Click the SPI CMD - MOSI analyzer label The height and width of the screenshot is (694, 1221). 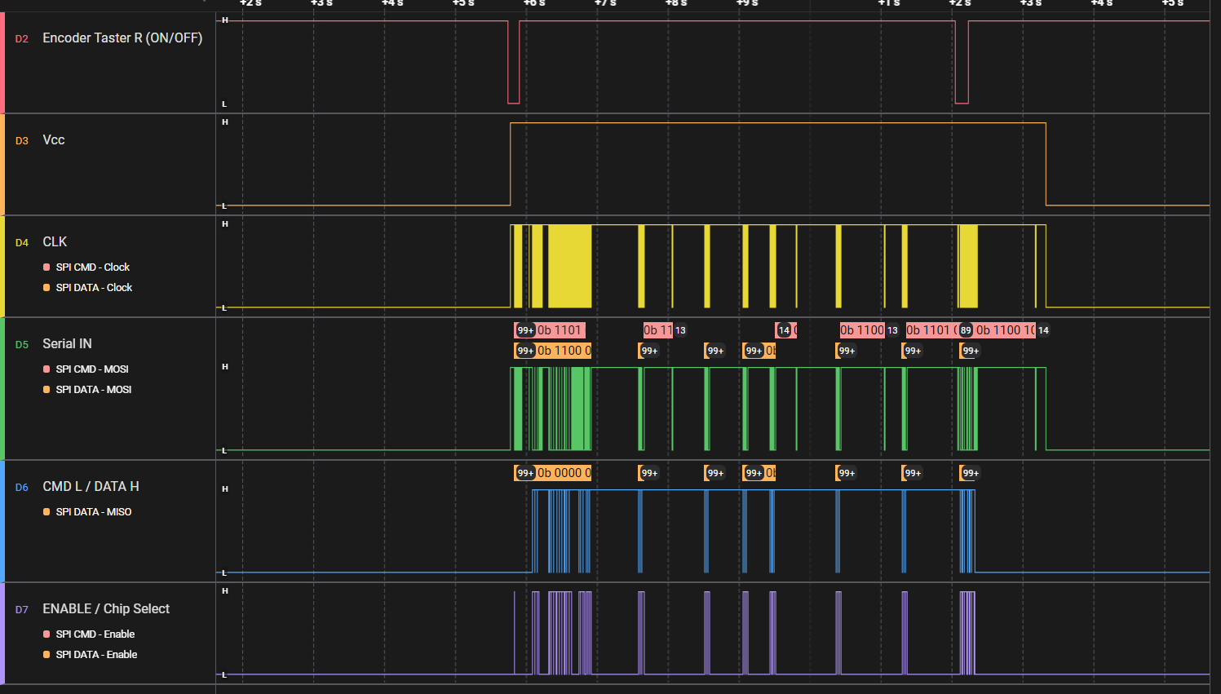tap(92, 369)
